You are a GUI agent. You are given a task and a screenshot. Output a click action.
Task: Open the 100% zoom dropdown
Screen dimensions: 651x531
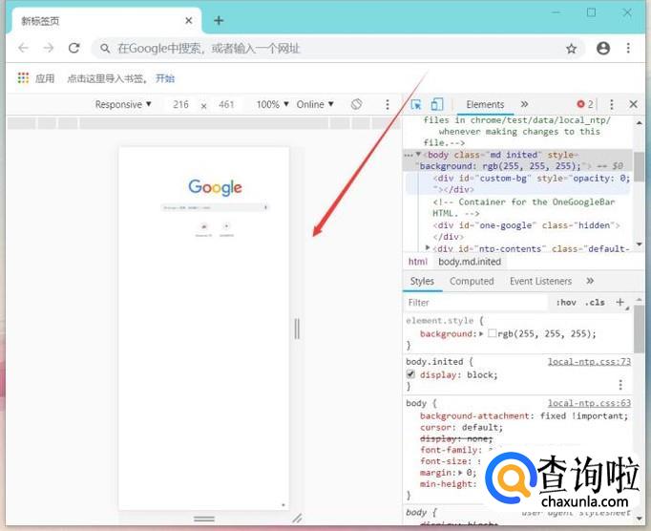272,104
